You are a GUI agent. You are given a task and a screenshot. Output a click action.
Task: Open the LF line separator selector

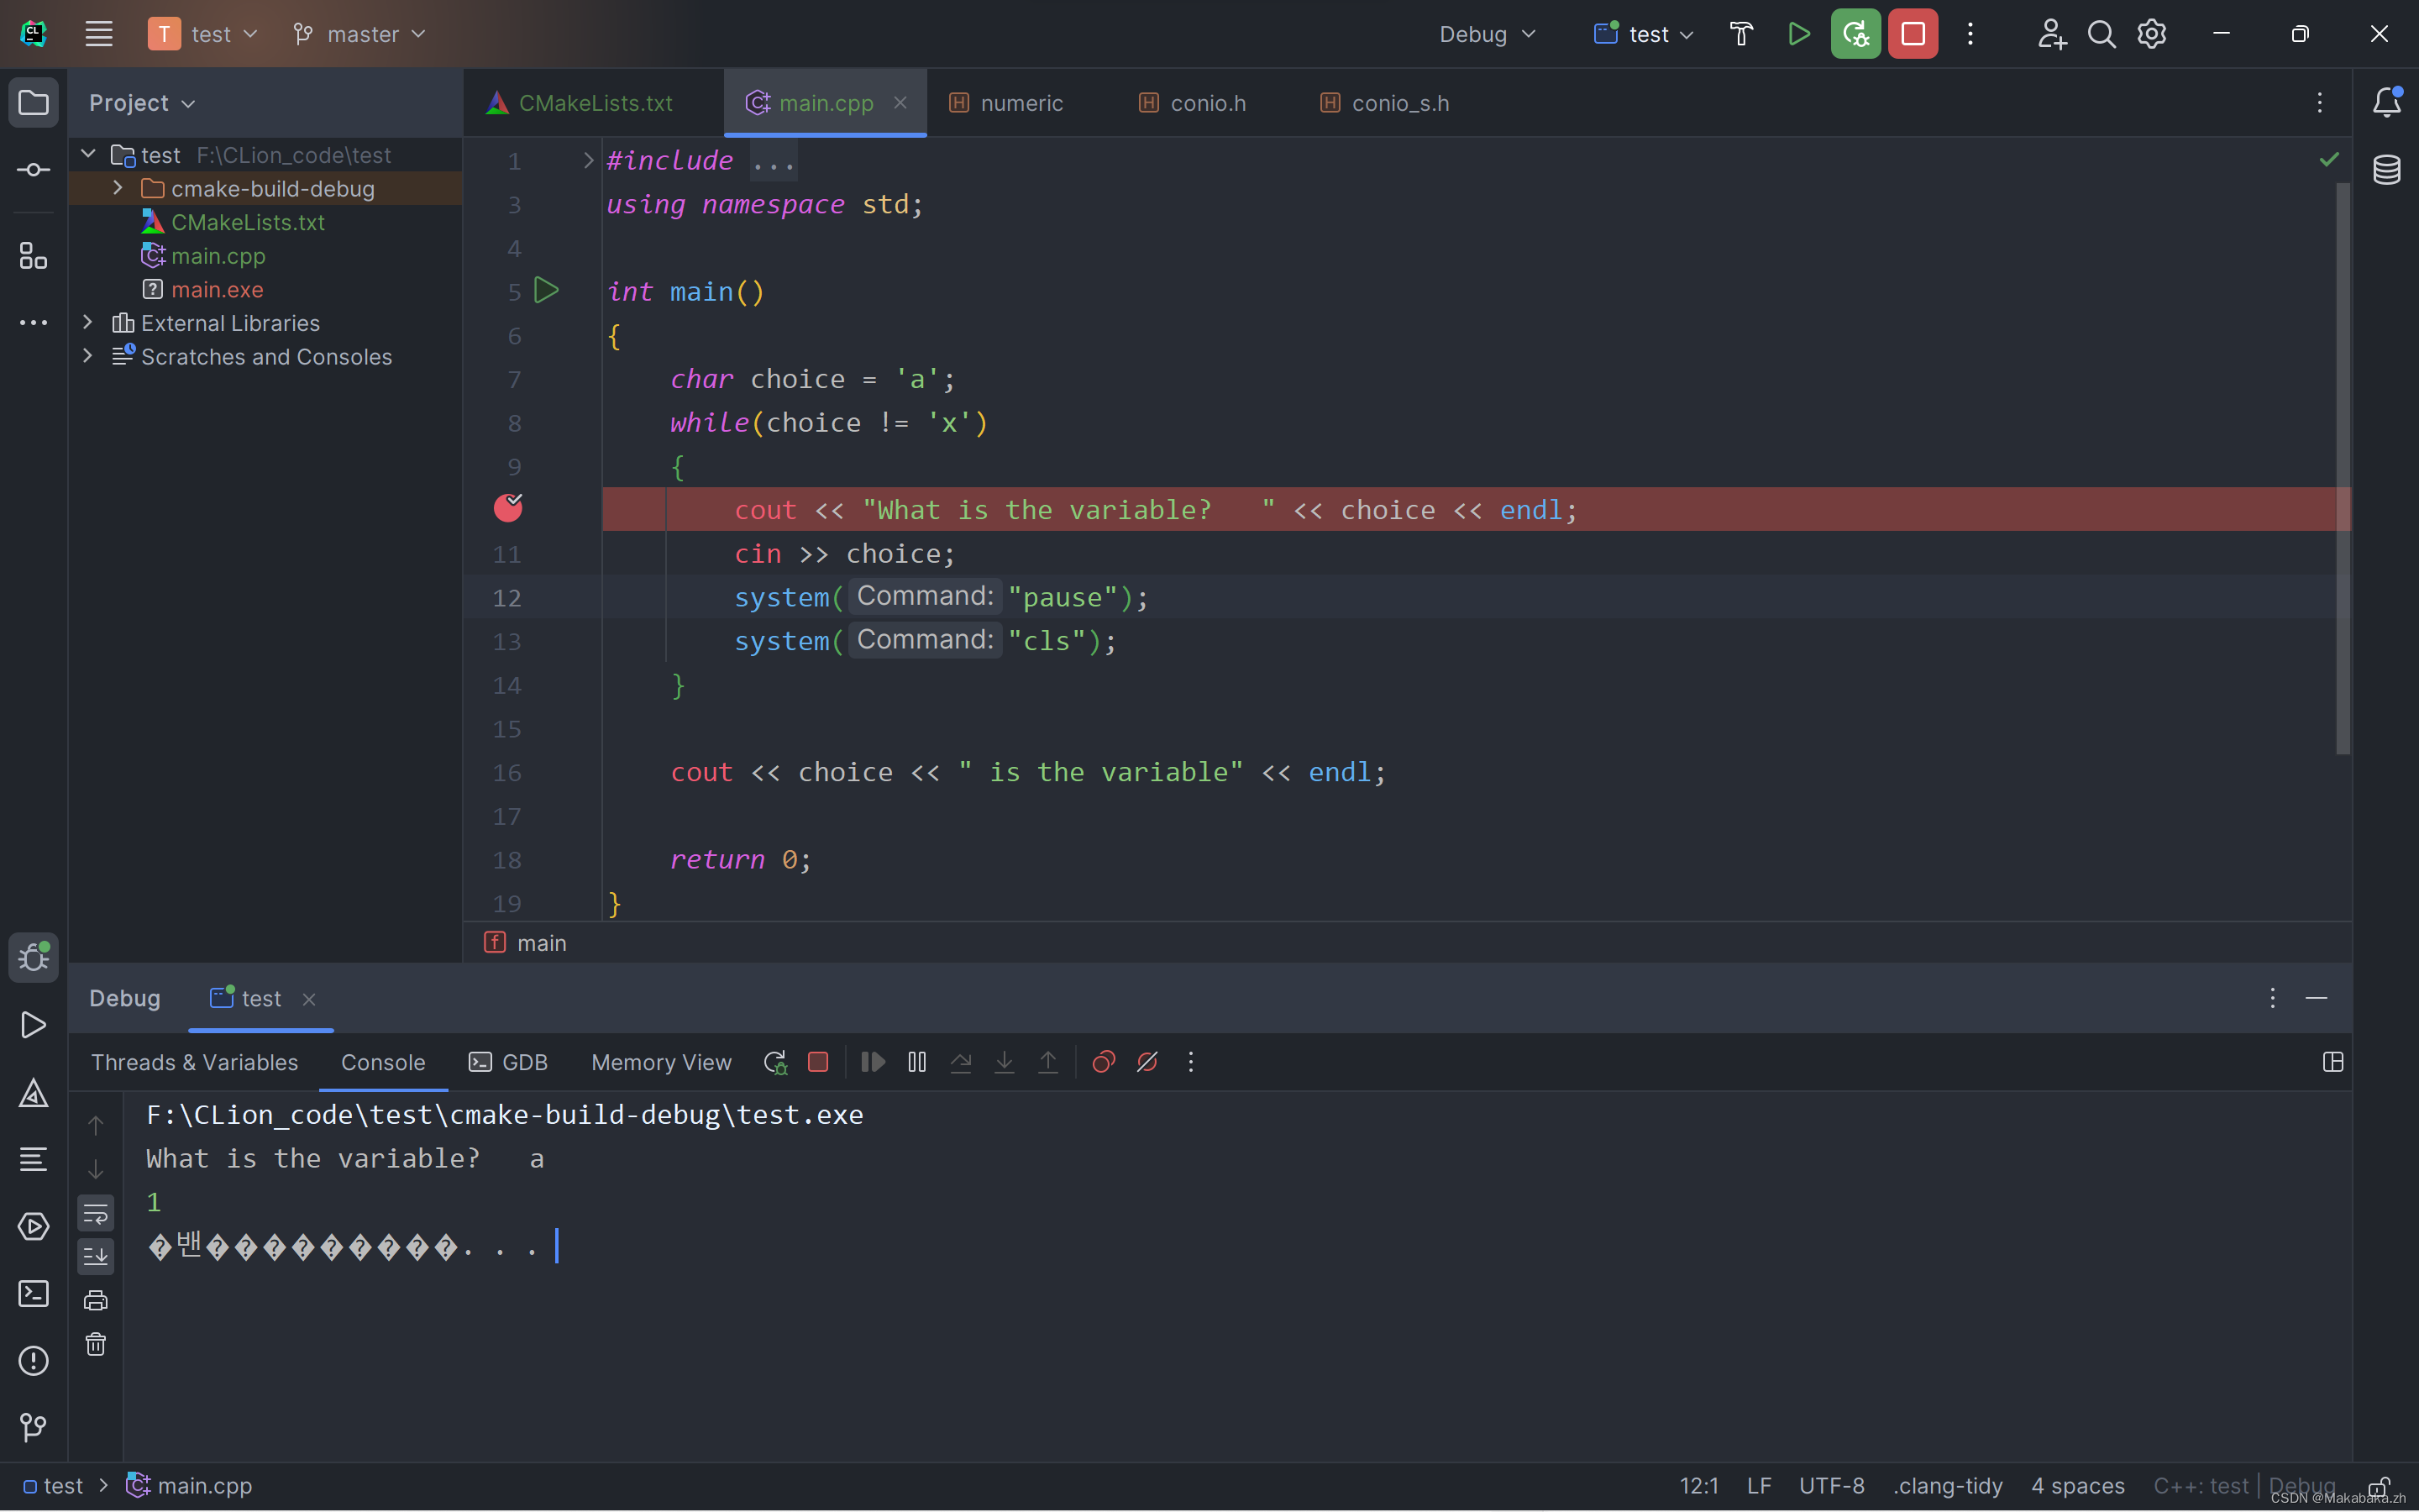1760,1486
